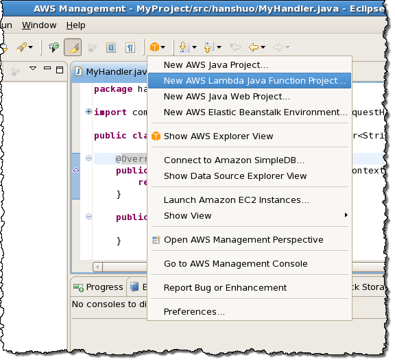
Task: Choose Report Bug or Enhancement
Action: pyautogui.click(x=250, y=288)
